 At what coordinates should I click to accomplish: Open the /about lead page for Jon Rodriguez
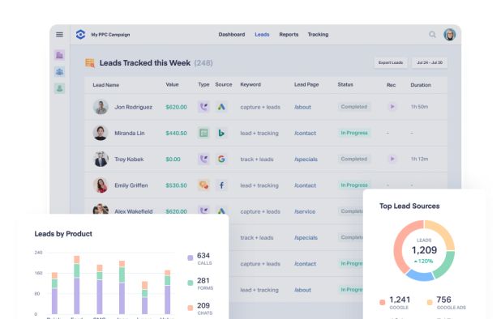(302, 107)
